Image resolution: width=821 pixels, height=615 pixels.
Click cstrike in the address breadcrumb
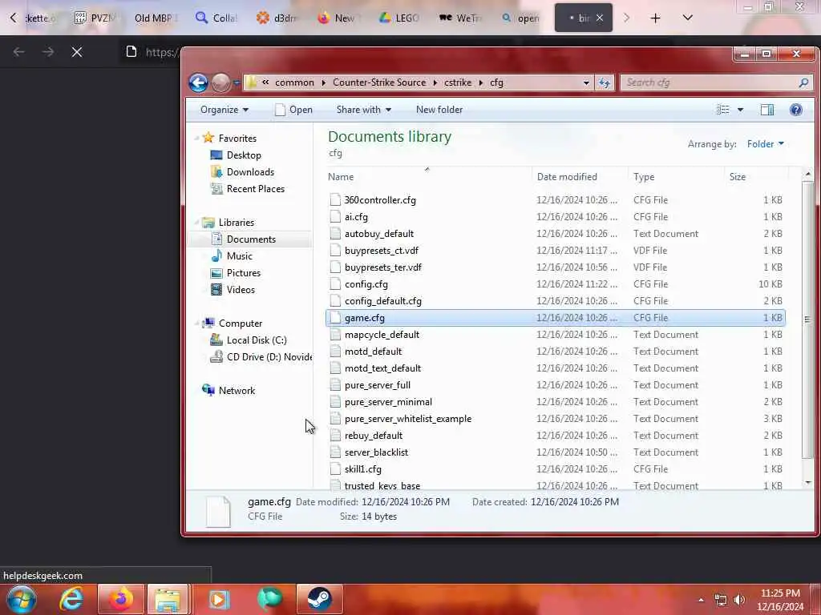pyautogui.click(x=458, y=82)
